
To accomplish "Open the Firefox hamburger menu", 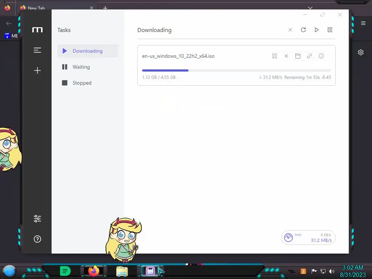I will (x=363, y=23).
